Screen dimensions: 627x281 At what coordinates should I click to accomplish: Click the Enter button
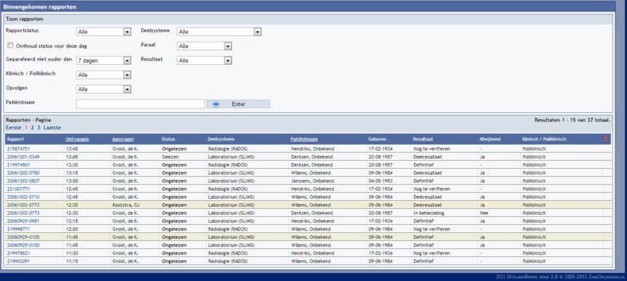(238, 104)
